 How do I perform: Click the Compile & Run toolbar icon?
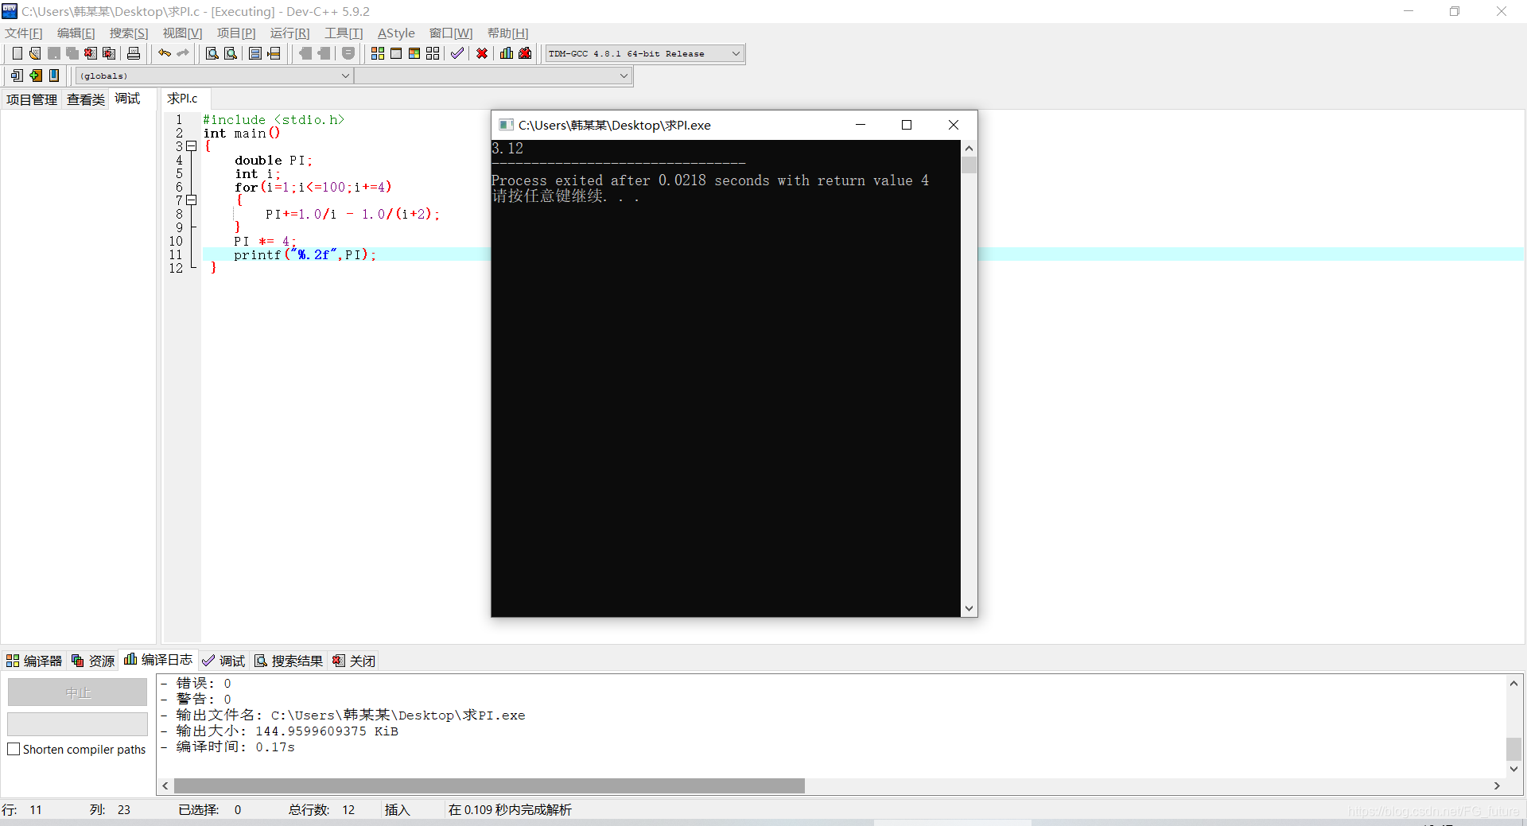tap(414, 53)
